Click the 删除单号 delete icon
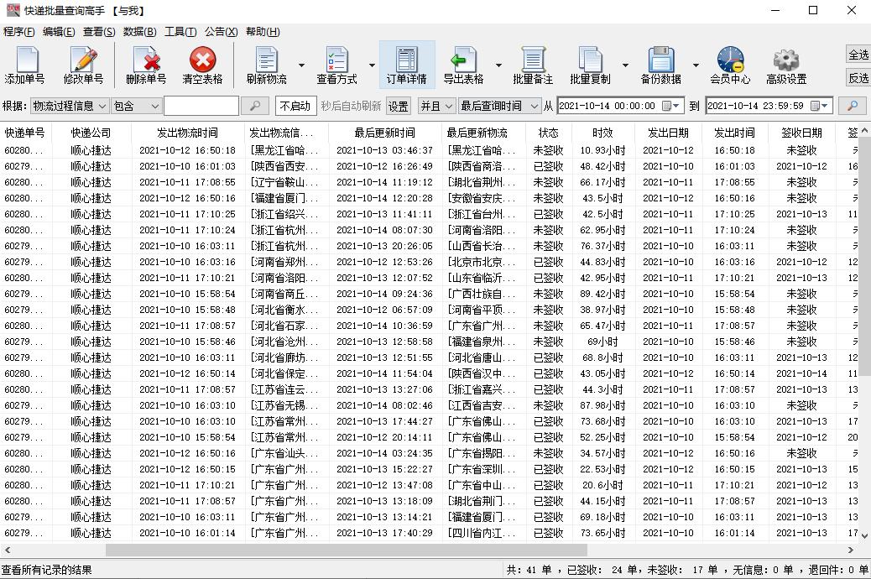Screen dimensions: 871x579 [x=147, y=65]
